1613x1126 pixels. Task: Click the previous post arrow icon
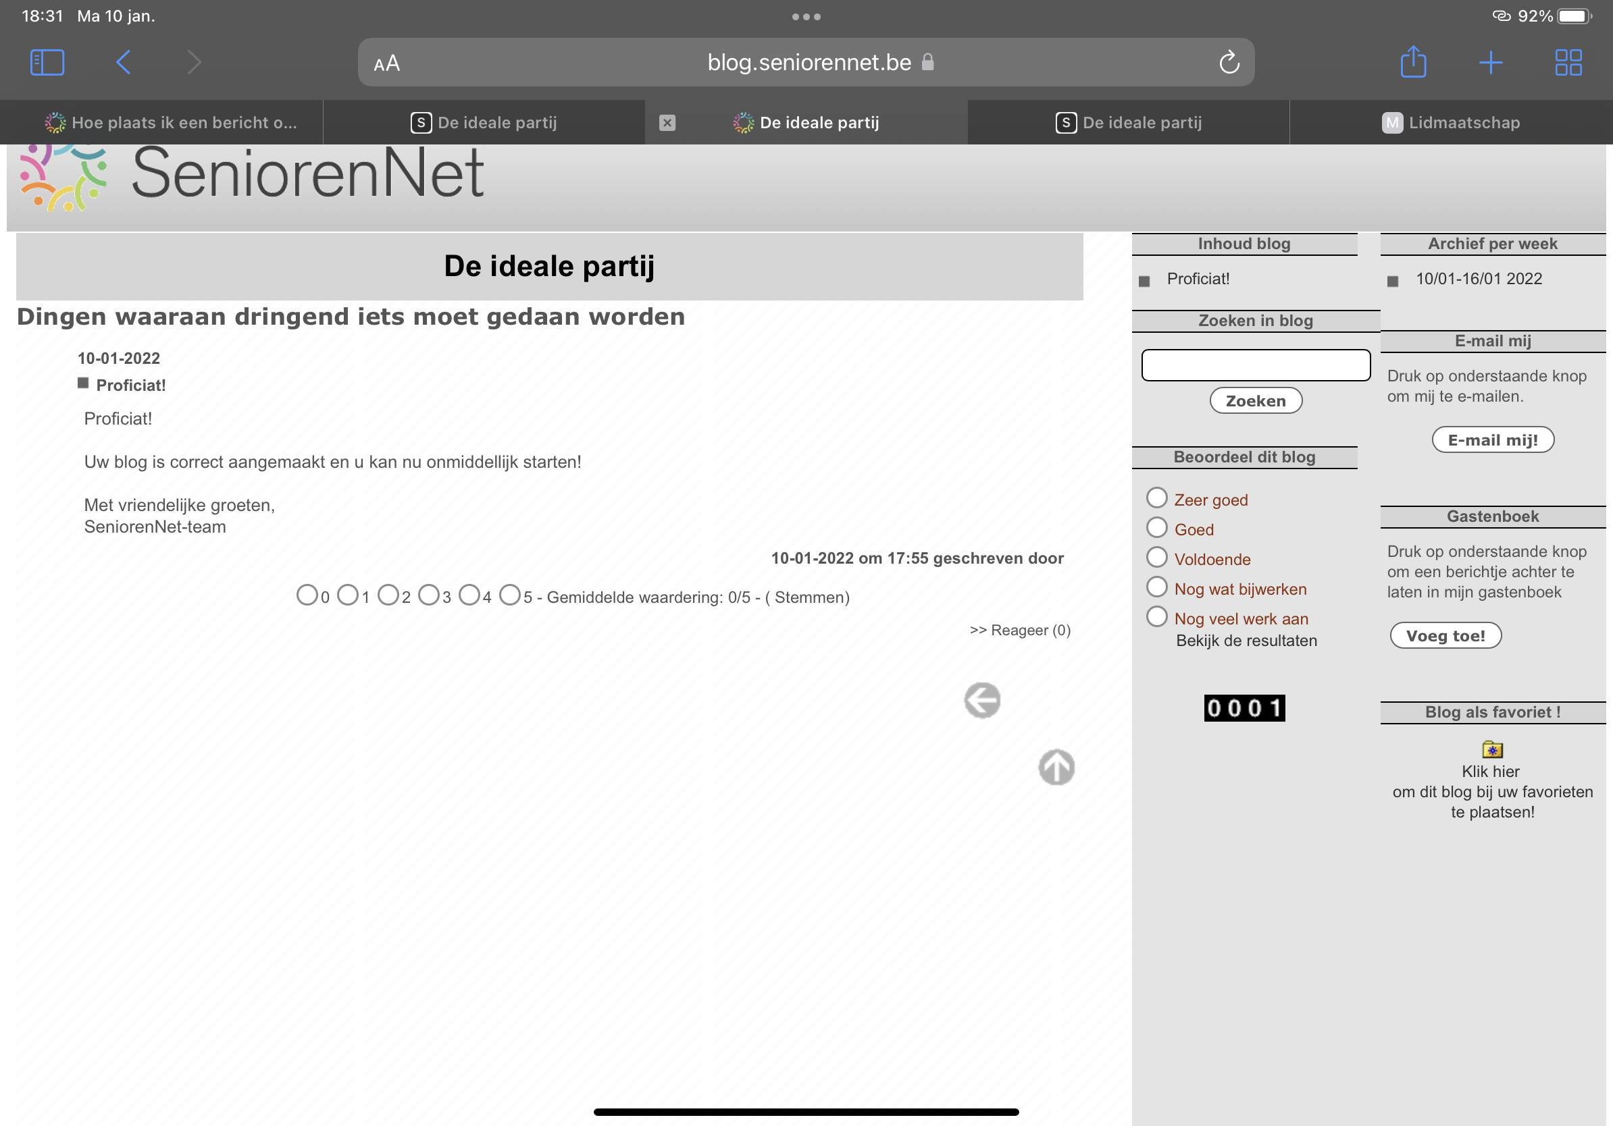point(982,699)
